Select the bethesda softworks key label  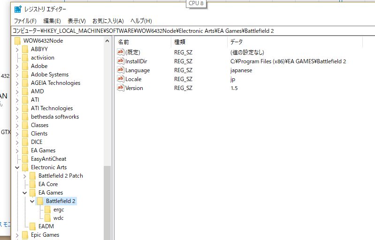[x=55, y=117]
